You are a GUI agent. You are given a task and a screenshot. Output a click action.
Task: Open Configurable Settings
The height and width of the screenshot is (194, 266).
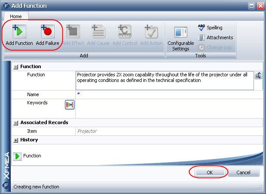(x=180, y=37)
